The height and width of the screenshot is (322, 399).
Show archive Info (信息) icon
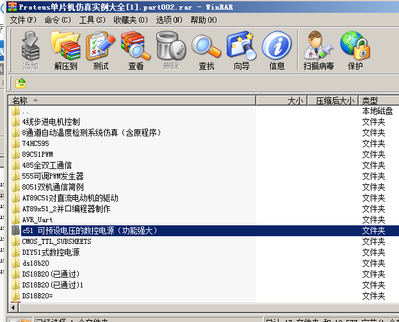(277, 51)
